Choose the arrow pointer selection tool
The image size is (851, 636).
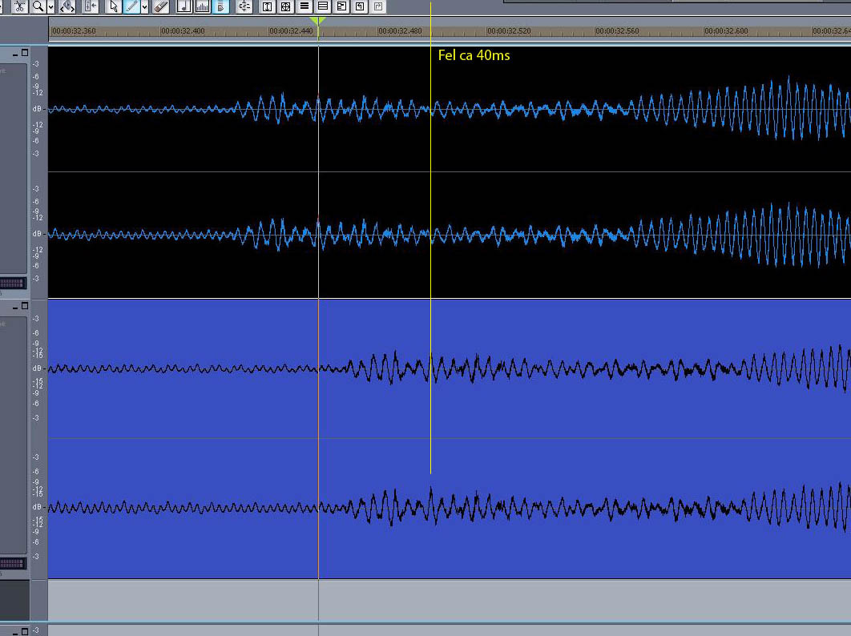click(114, 6)
